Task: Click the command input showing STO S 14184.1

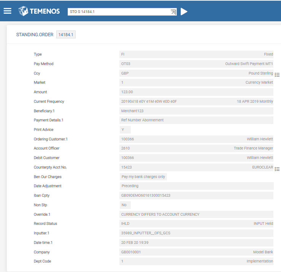Action: (x=122, y=12)
